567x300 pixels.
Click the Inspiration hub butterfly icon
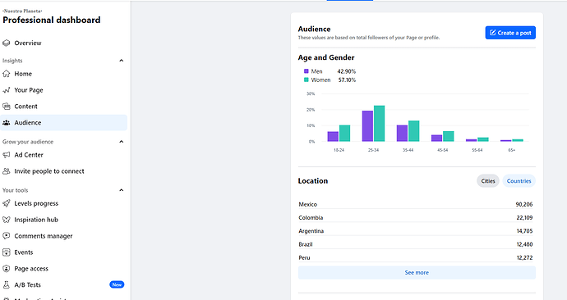click(6, 220)
